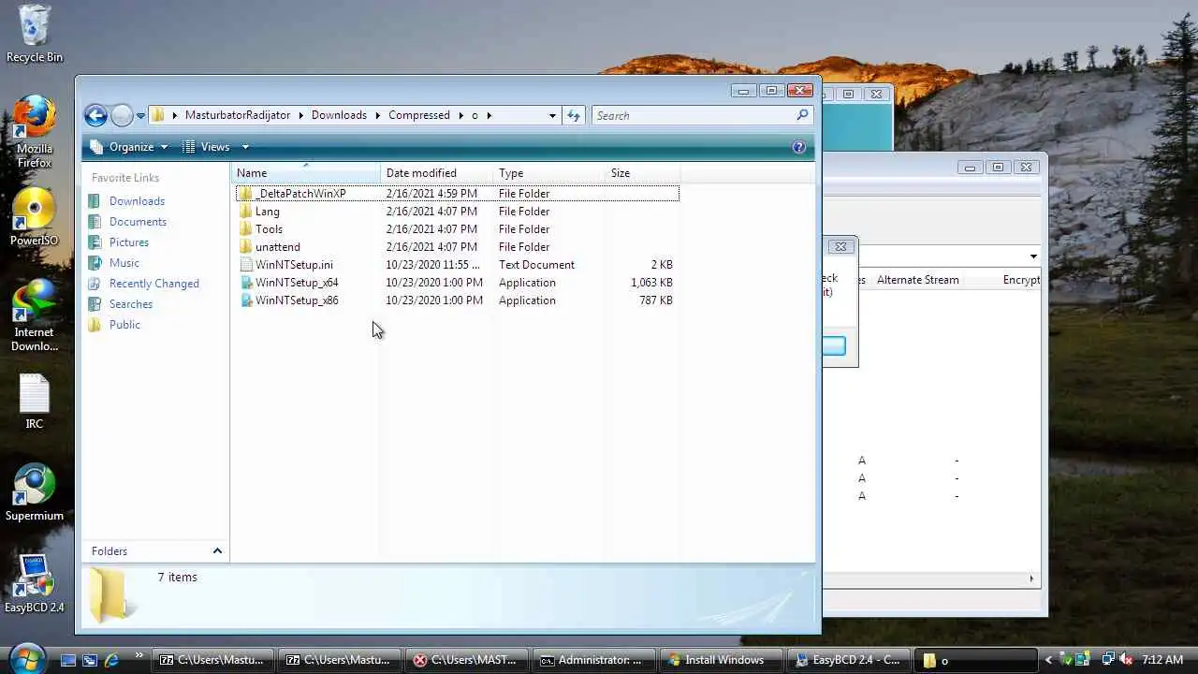Sort by Name column header

306,173
